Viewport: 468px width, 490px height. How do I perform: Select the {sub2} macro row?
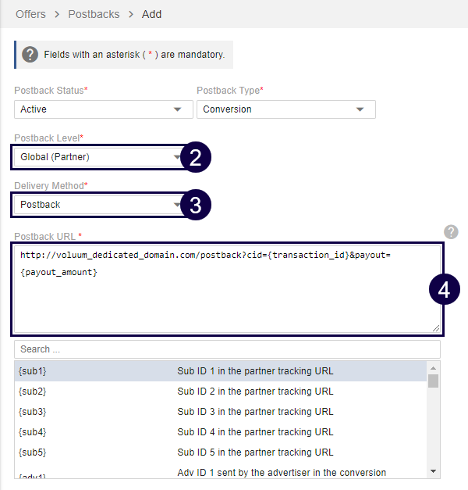coord(221,392)
